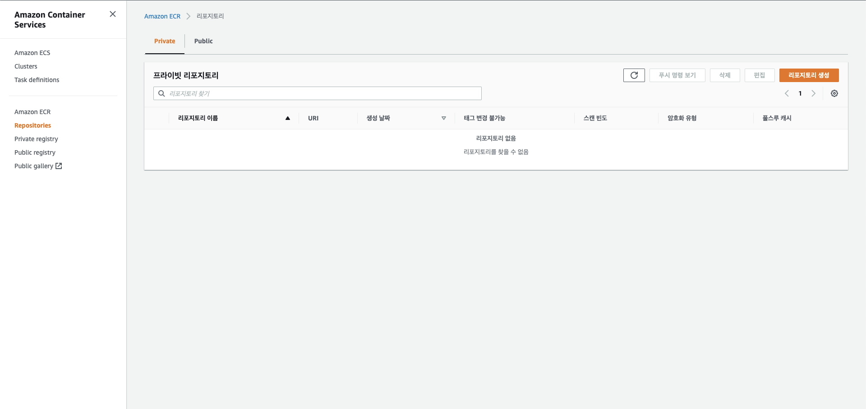Click page number 1
Screen dimensions: 866x409
coord(800,93)
